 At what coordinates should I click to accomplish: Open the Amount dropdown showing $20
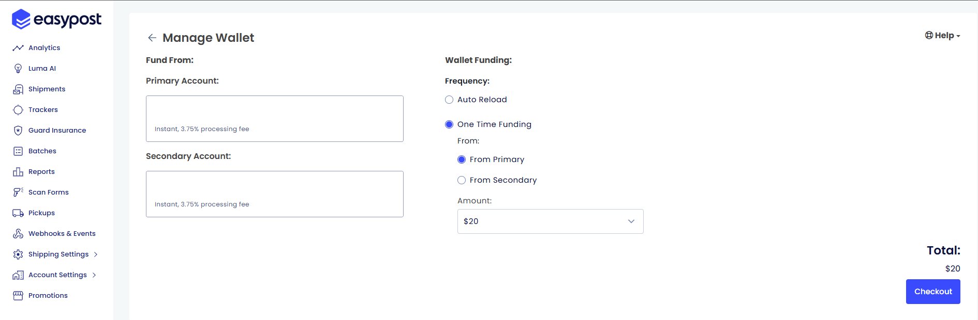coord(550,221)
